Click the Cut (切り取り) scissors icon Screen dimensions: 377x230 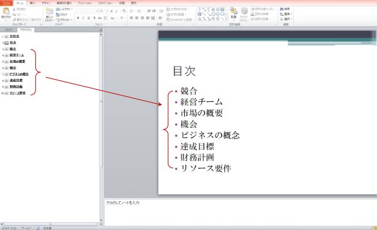[14, 9]
